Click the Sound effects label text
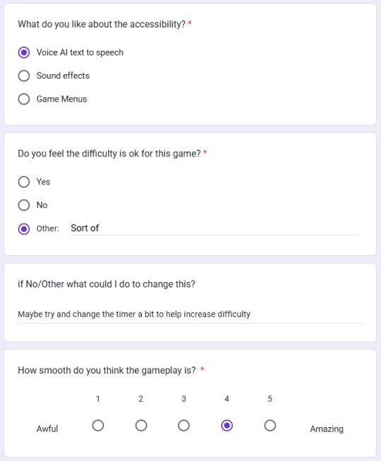 63,76
